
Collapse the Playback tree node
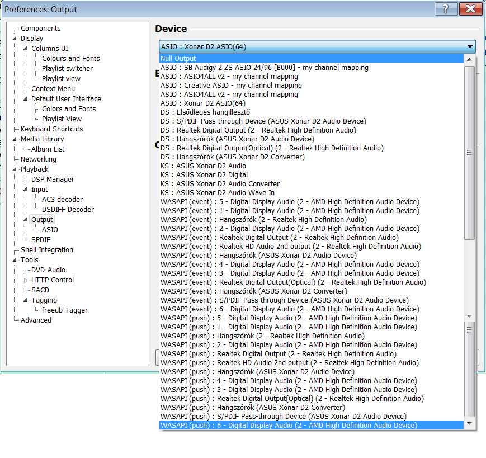tap(14, 169)
